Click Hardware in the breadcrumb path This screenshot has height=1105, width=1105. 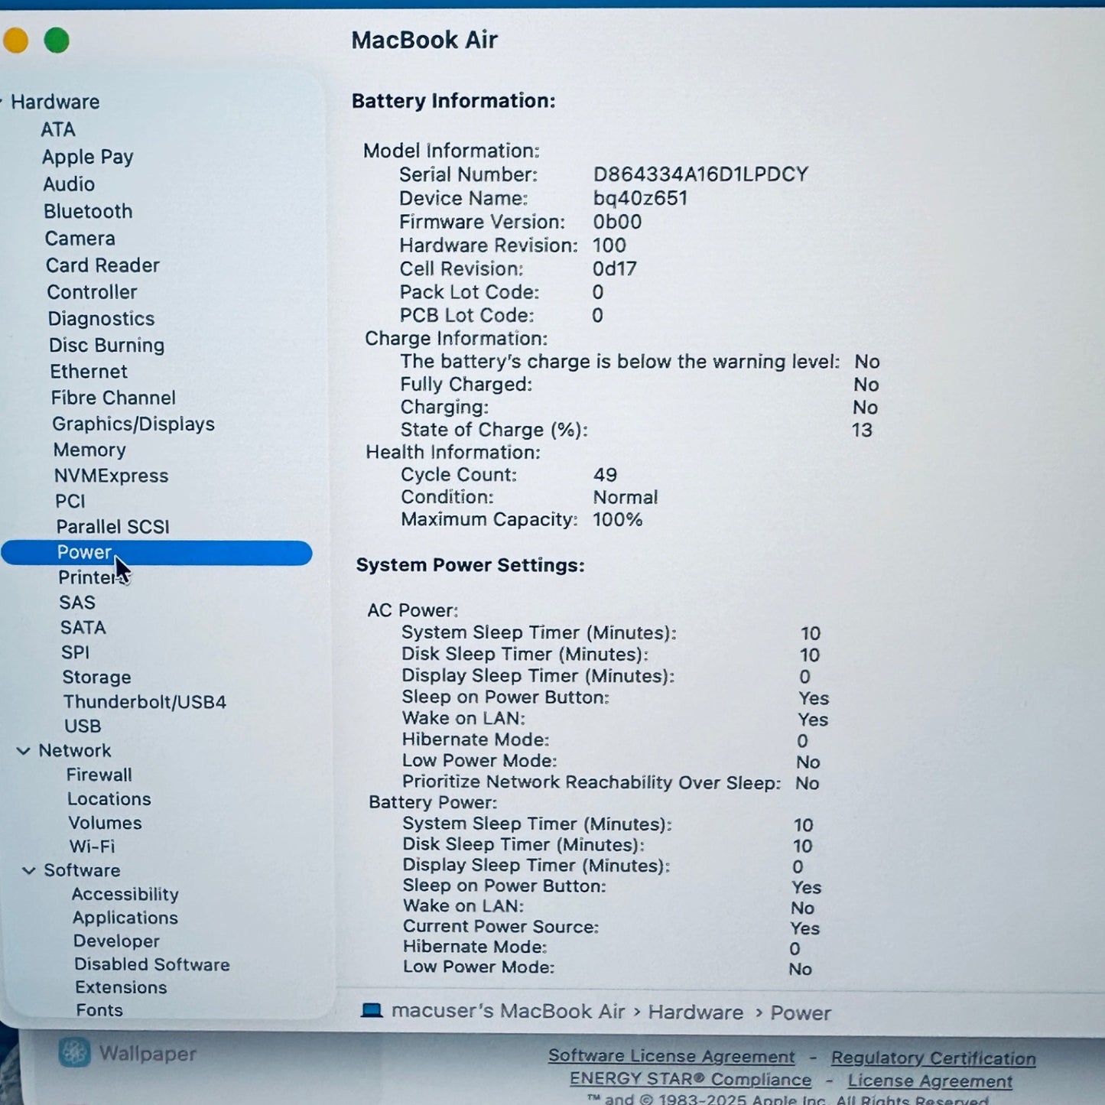(x=694, y=1012)
